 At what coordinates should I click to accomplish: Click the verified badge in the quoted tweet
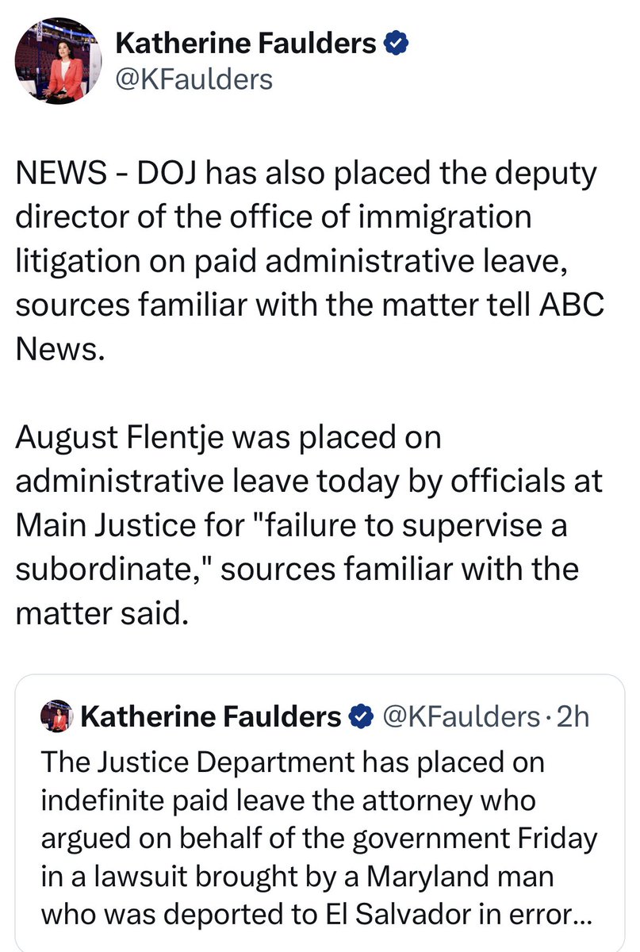click(362, 717)
